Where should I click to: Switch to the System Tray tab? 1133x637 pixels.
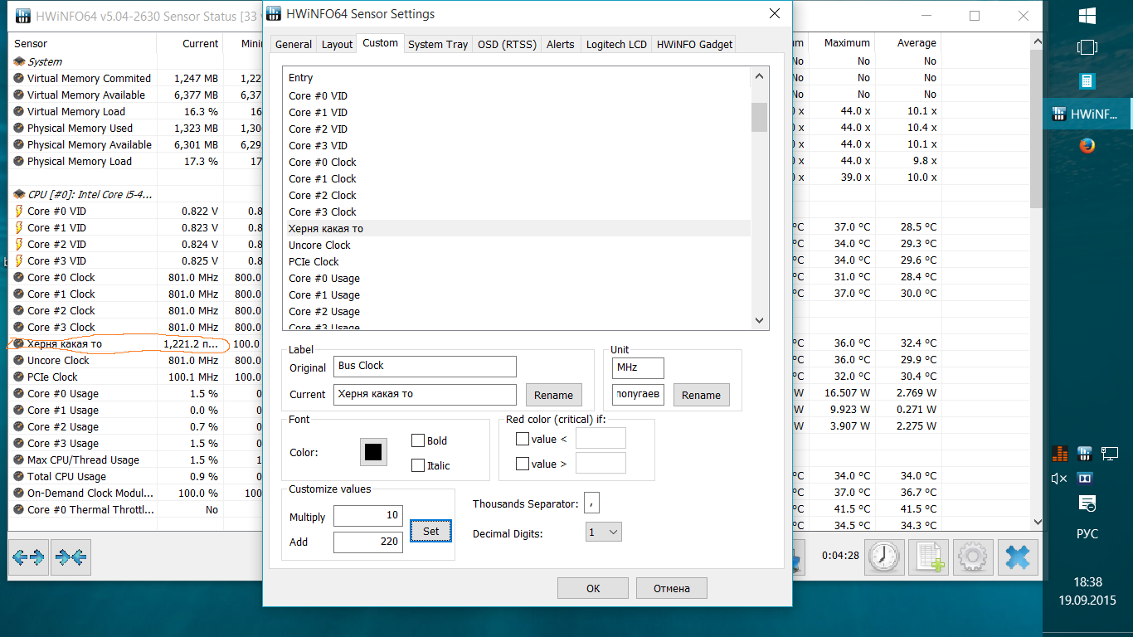pyautogui.click(x=438, y=44)
